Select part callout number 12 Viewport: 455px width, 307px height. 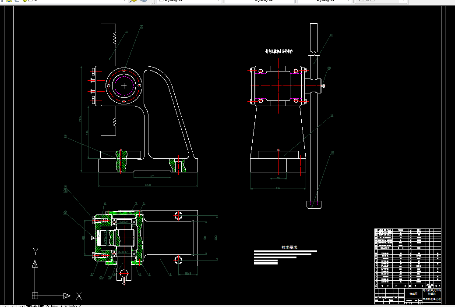point(332,152)
